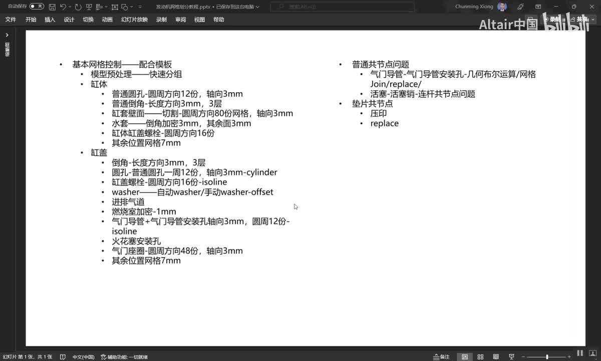This screenshot has height=361, width=601.
Task: Click the text 基本网格控制——配合模板
Action: pyautogui.click(x=122, y=65)
